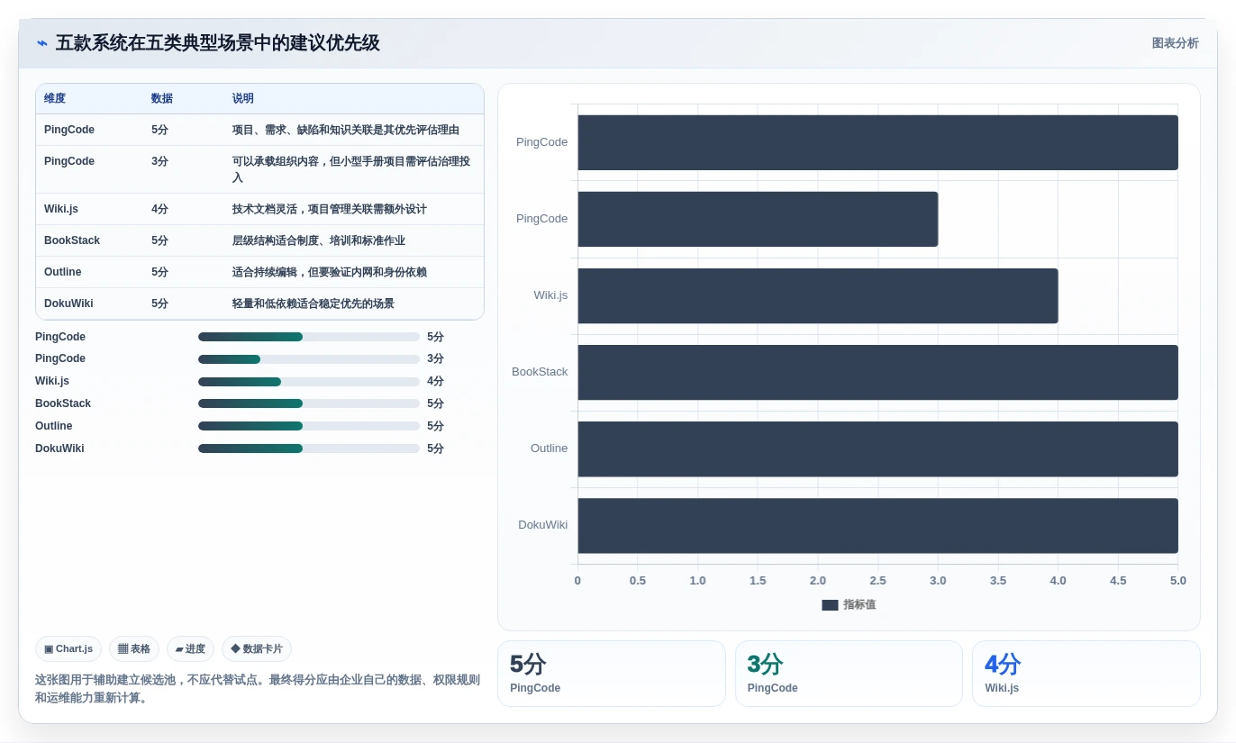Image resolution: width=1236 pixels, height=743 pixels.
Task: Click the 3分 cell in the PingCode table row
Action: tap(159, 161)
